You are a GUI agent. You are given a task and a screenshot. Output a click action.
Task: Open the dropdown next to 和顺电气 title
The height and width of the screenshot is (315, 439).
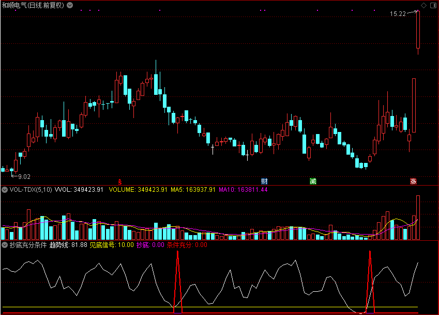point(70,5)
